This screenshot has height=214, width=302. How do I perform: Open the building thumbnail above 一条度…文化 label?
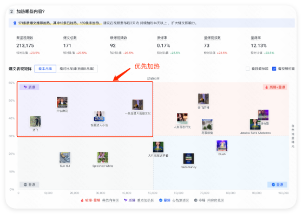[x=137, y=105]
